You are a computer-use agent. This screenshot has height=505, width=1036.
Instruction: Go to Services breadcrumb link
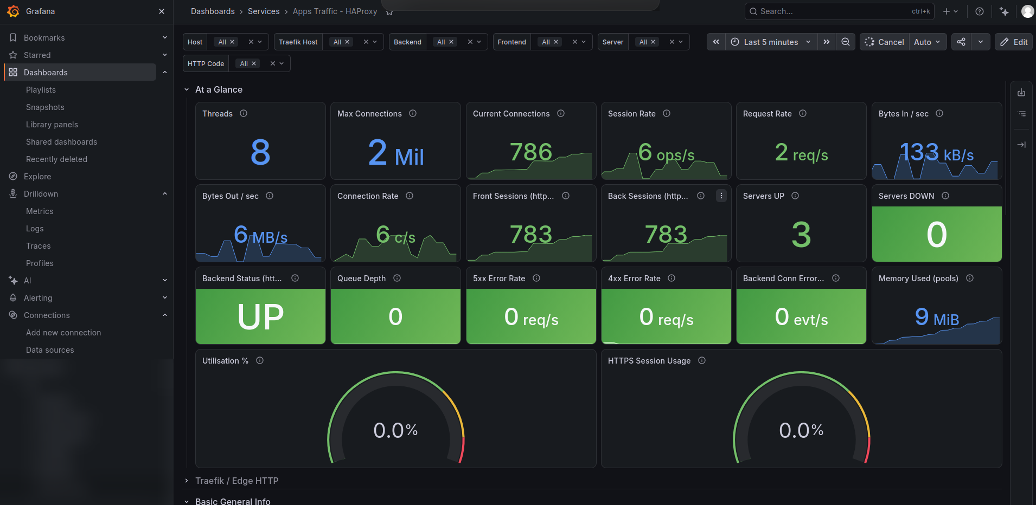tap(264, 11)
